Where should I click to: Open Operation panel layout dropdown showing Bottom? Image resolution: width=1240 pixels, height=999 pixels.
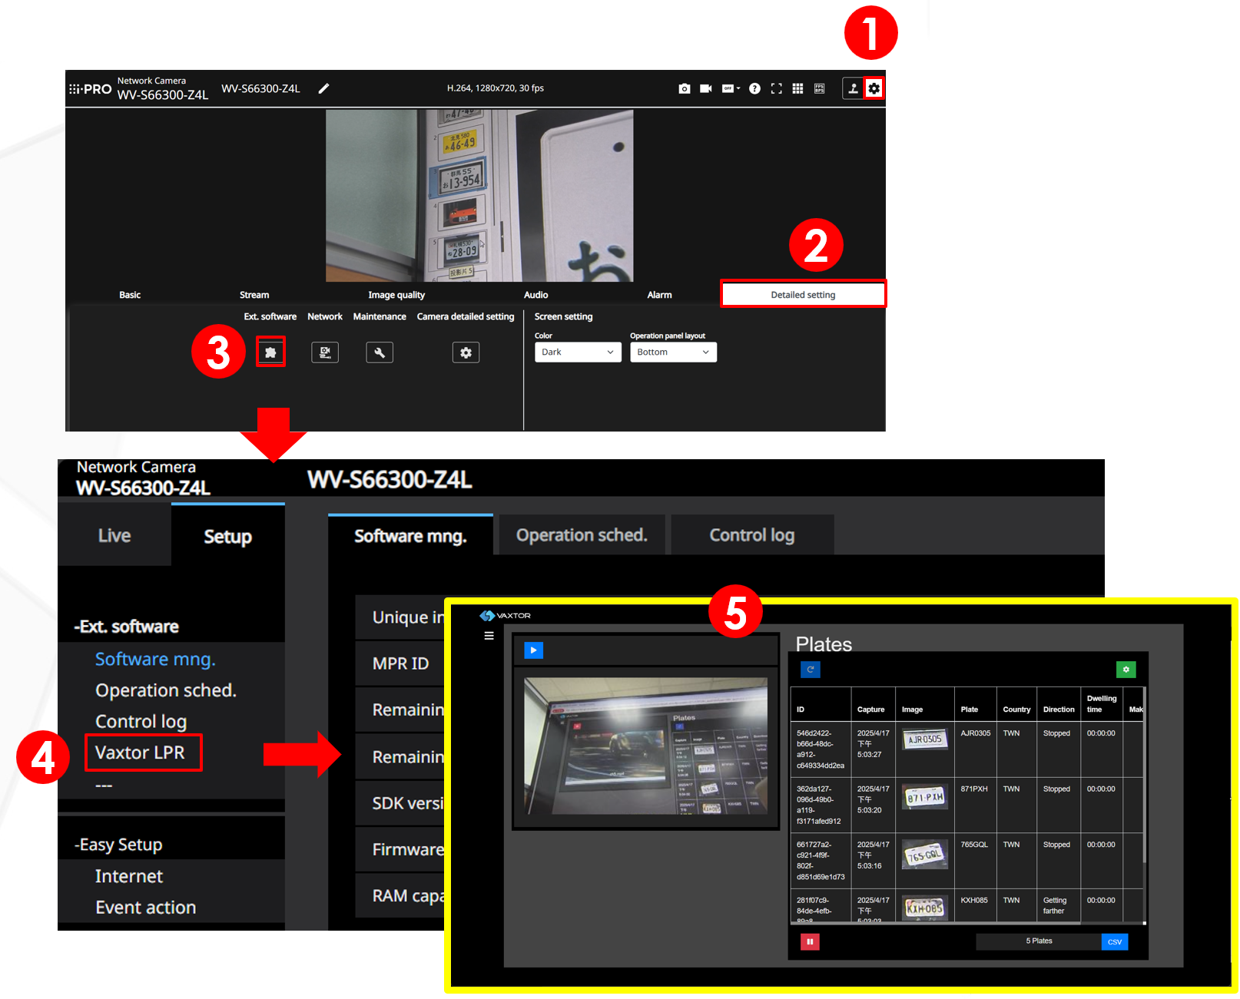coord(673,352)
